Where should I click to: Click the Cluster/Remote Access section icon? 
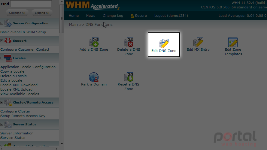point(8,102)
